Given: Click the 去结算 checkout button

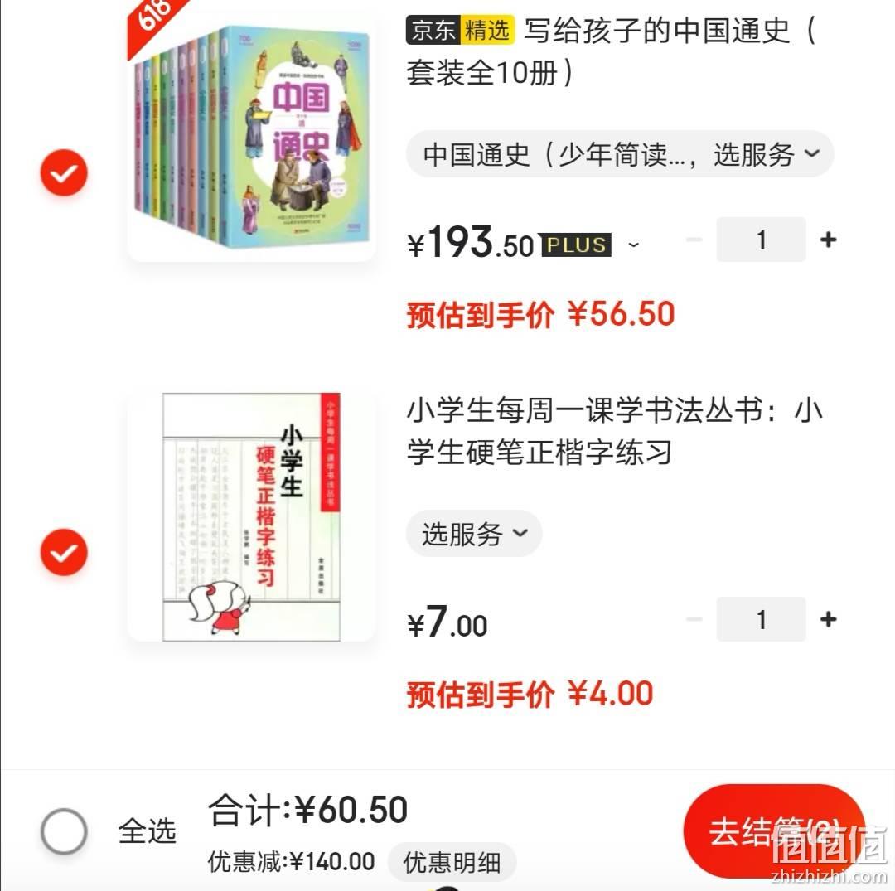Looking at the screenshot, I should (x=773, y=831).
